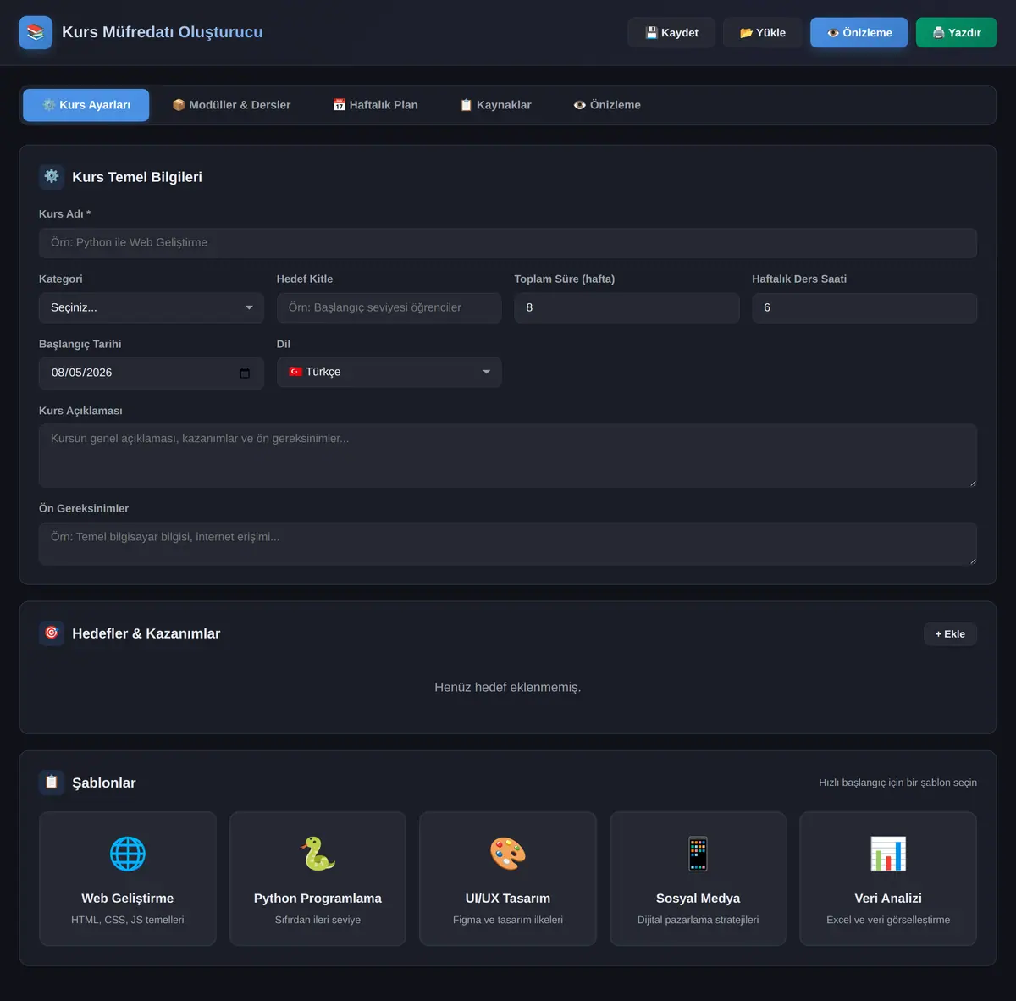The image size is (1016, 1001).
Task: Click the "Henüz hedef eklenmemiş." message
Action: [x=508, y=687]
